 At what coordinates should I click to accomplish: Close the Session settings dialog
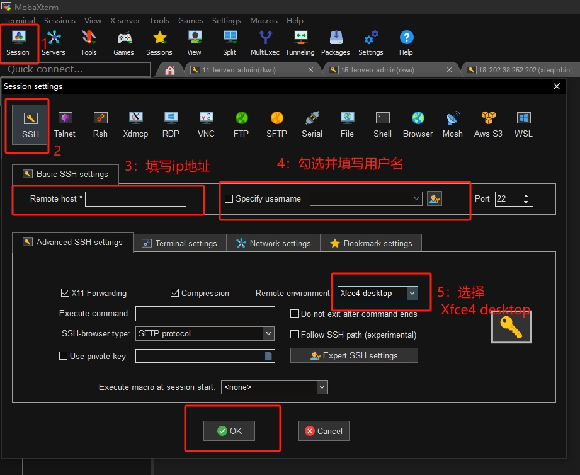[557, 86]
